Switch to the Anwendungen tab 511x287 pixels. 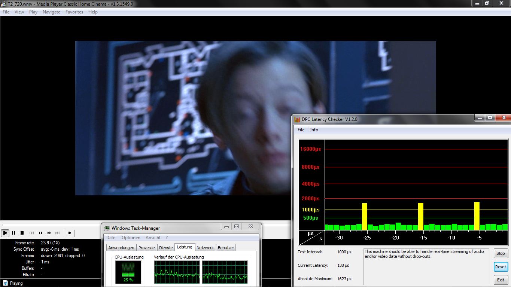point(121,248)
